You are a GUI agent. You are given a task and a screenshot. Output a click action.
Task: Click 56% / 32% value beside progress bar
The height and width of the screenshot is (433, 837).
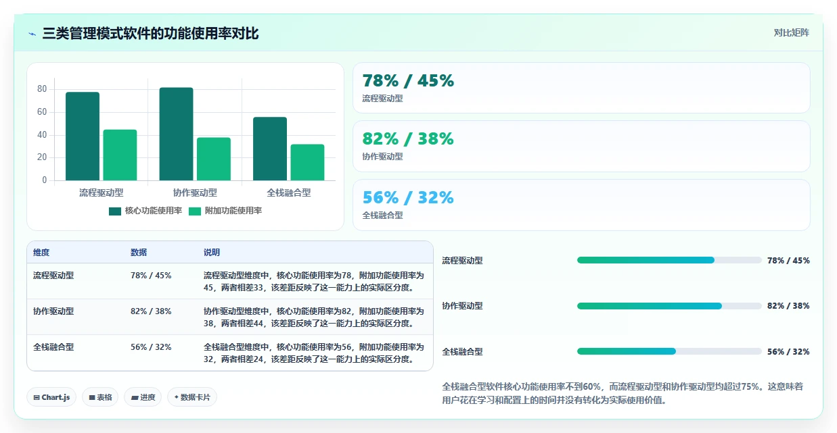coord(788,351)
